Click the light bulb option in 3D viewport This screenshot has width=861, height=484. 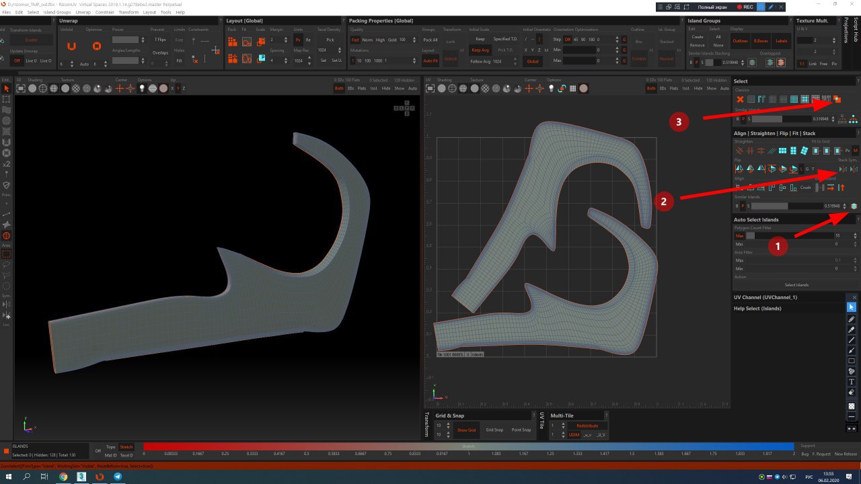[x=142, y=88]
